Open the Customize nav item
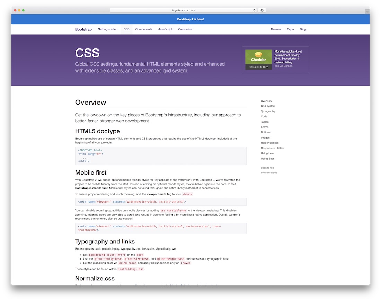The image size is (381, 301). 185,29
